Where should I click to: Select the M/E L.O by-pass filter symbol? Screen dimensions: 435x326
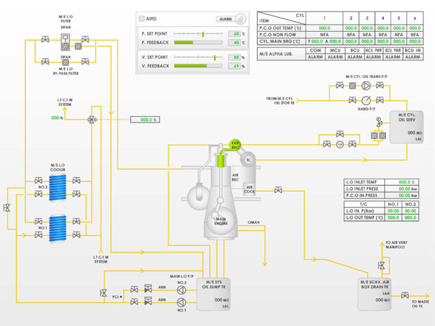click(65, 62)
